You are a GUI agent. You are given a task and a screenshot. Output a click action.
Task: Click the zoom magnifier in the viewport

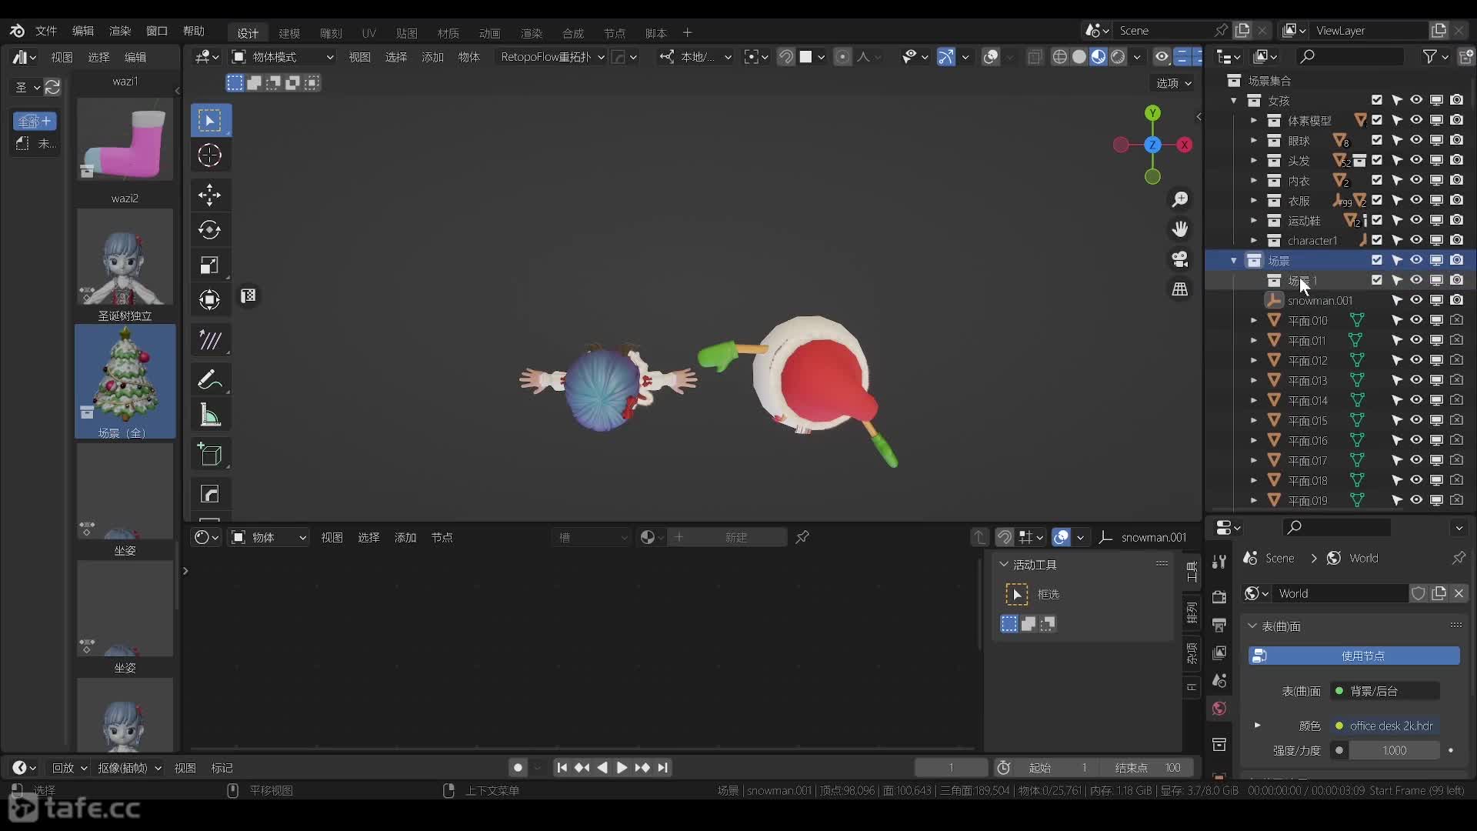(x=1180, y=200)
